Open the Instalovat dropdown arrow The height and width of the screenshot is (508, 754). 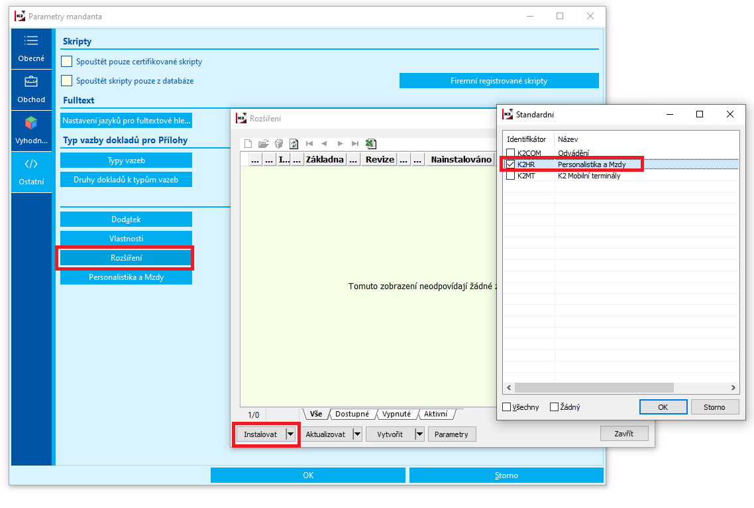tap(290, 434)
